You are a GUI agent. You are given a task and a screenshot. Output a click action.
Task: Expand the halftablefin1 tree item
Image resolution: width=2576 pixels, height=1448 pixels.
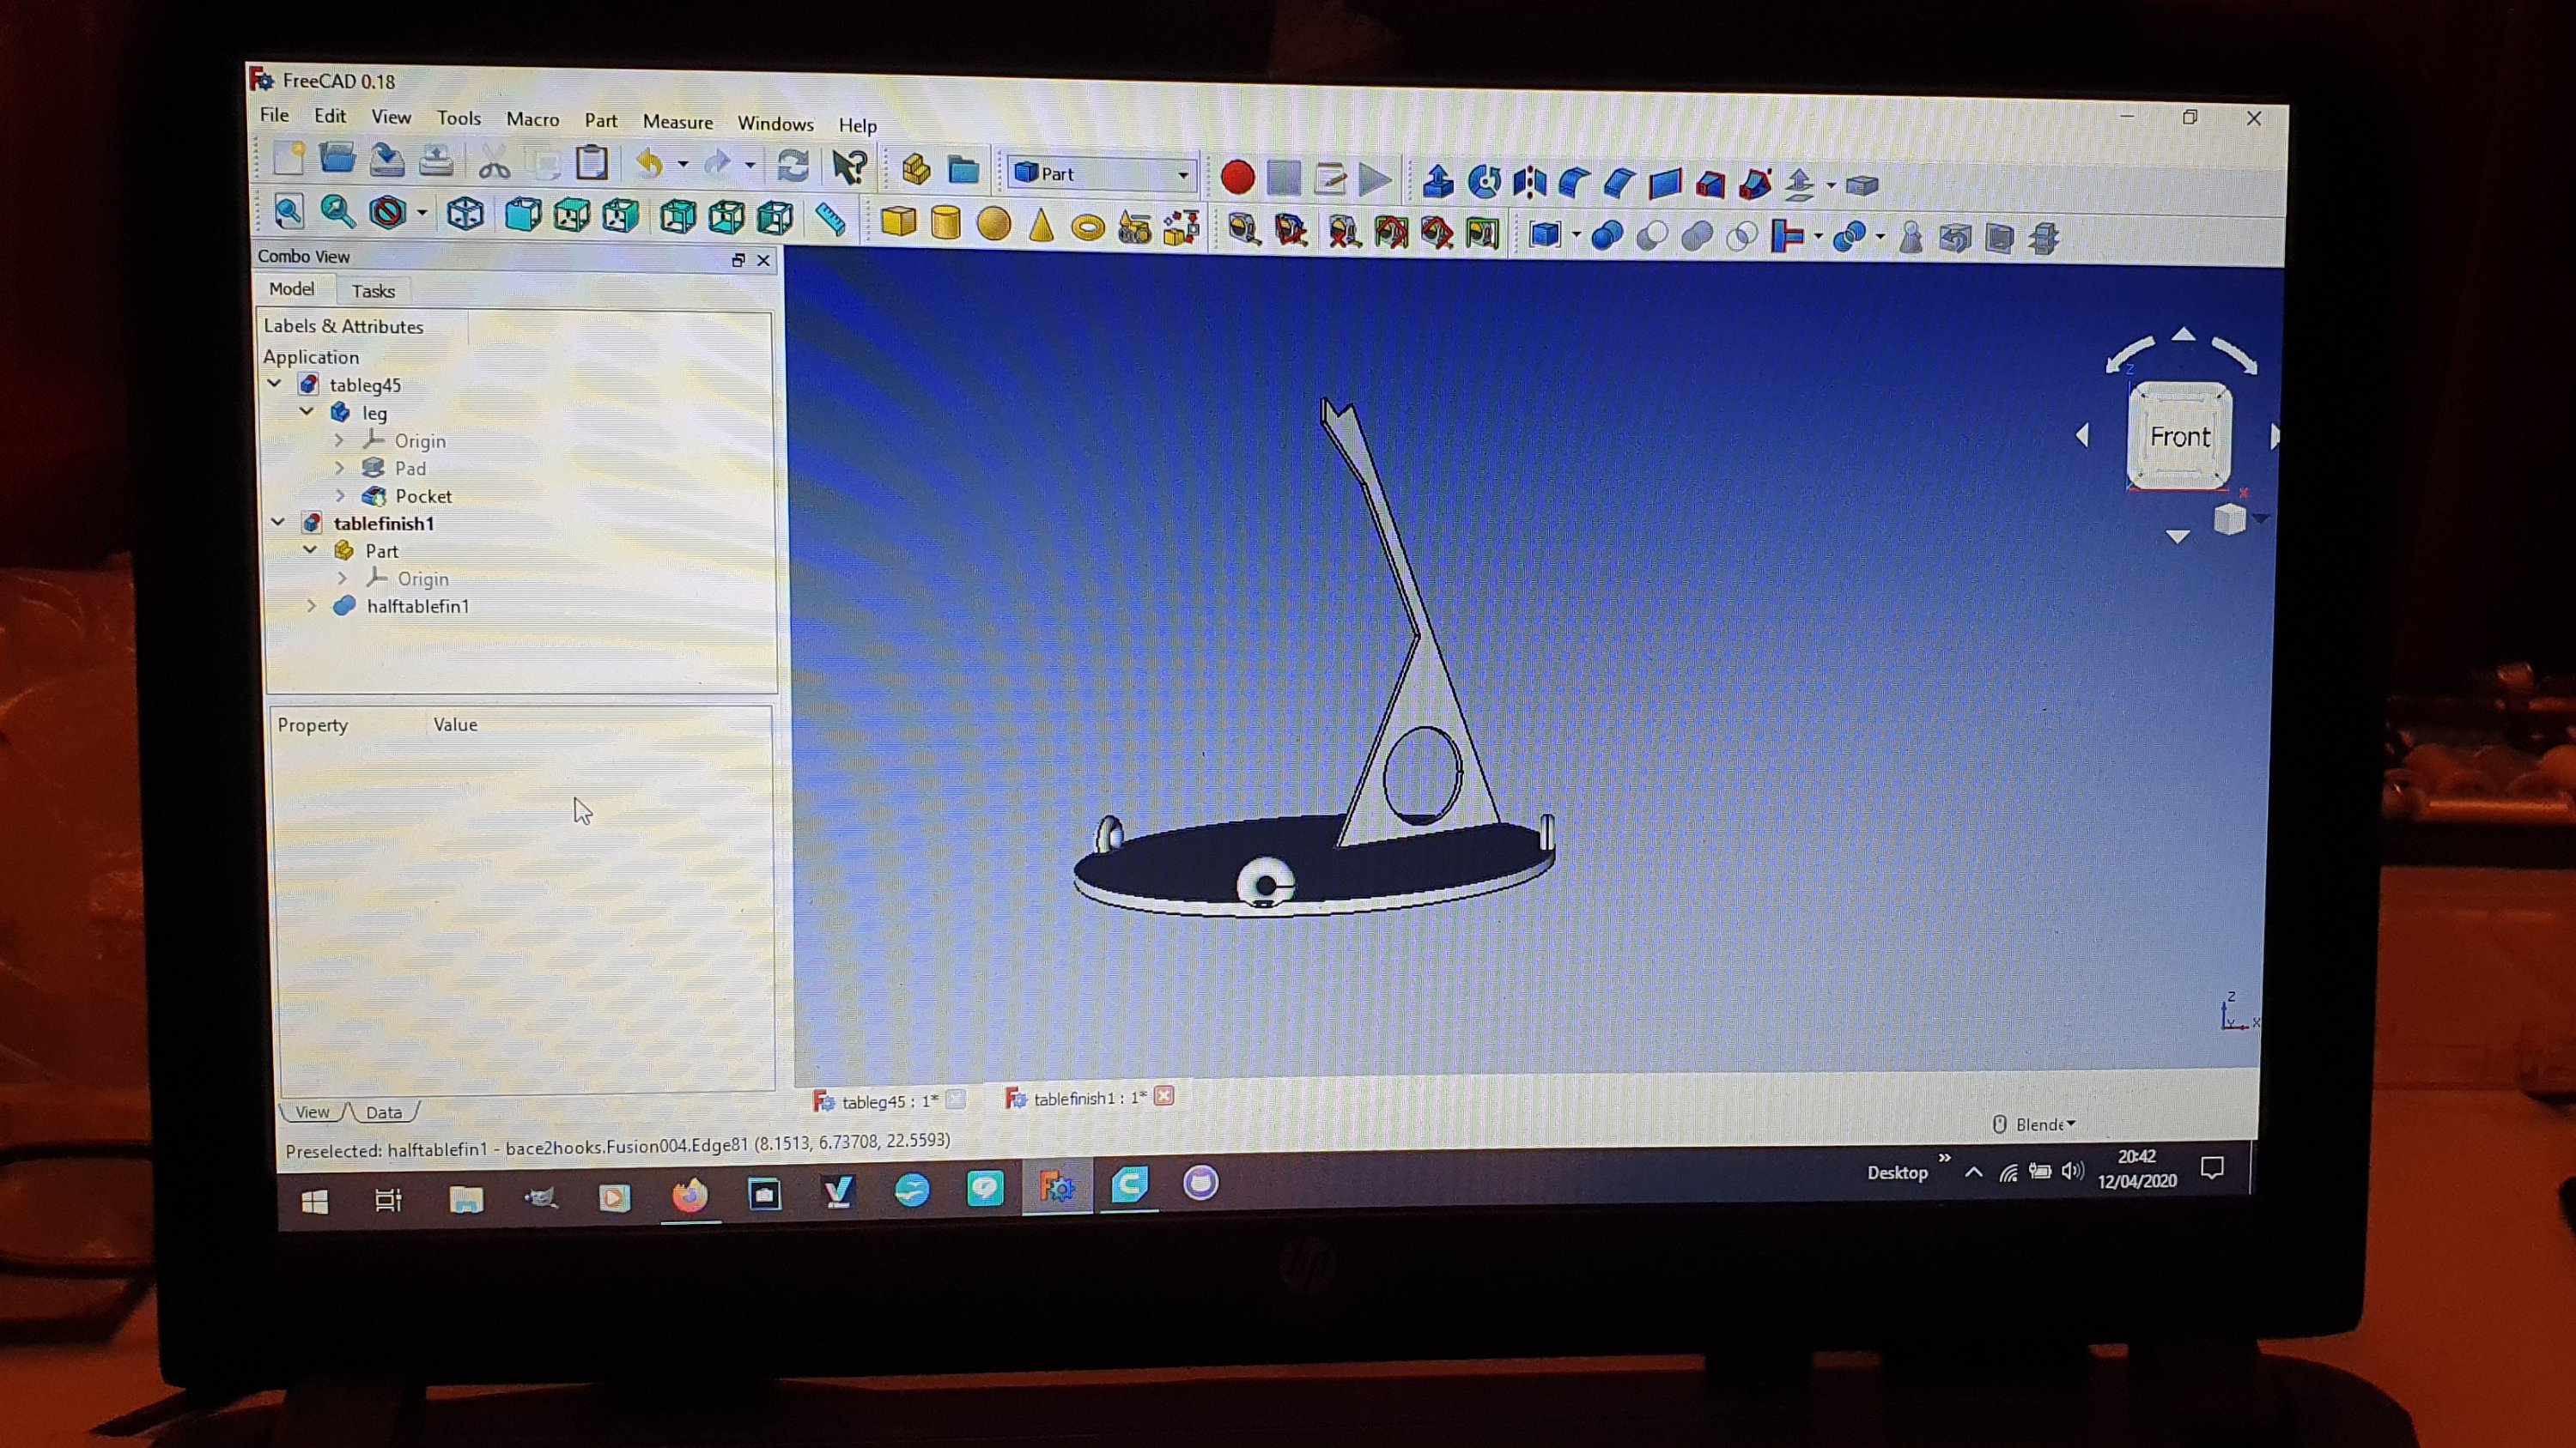311,606
